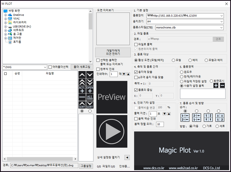This screenshot has height=172, width=231.
Task: Click the ACTI plus icon to add active drawing
Action: (82, 90)
